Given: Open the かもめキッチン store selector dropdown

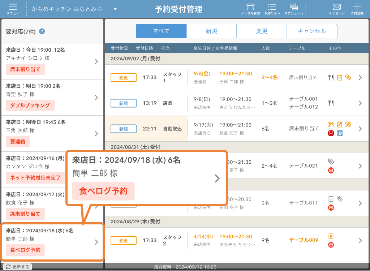Looking at the screenshot, I should click(74, 9).
